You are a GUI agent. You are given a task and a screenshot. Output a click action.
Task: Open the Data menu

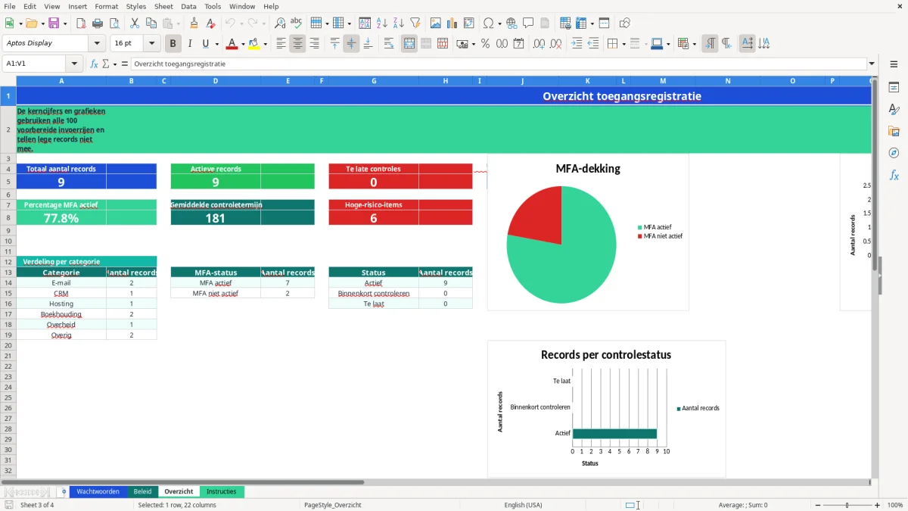point(189,6)
